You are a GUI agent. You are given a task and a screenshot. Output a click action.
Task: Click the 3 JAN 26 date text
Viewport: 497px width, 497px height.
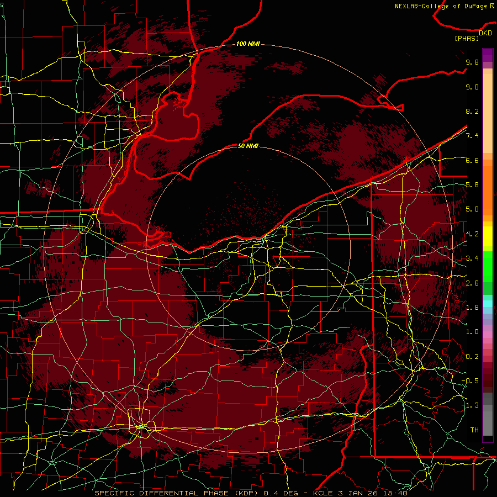pyautogui.click(x=357, y=493)
